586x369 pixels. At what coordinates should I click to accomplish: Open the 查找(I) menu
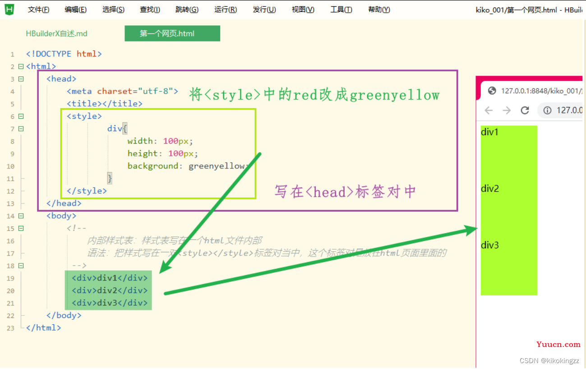pyautogui.click(x=150, y=9)
